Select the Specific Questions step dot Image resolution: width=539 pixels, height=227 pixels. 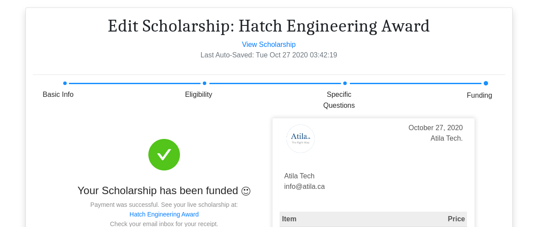click(x=345, y=83)
